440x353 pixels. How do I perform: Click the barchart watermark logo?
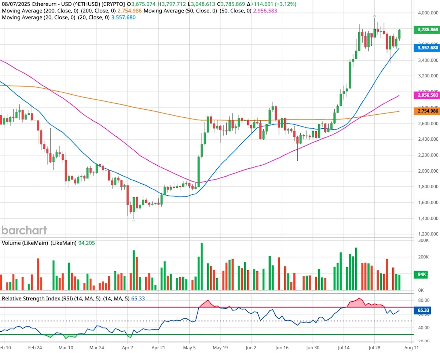24,231
